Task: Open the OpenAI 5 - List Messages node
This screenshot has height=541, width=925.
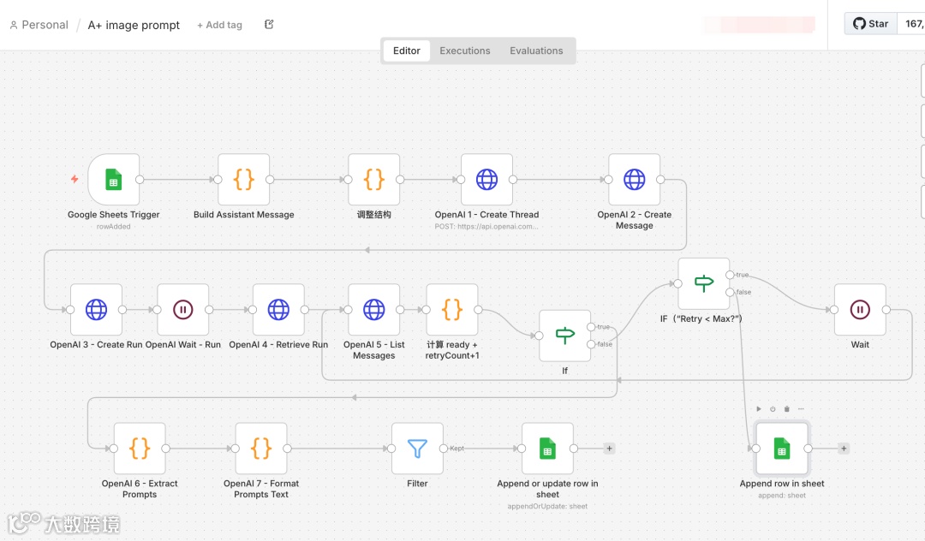Action: click(374, 309)
